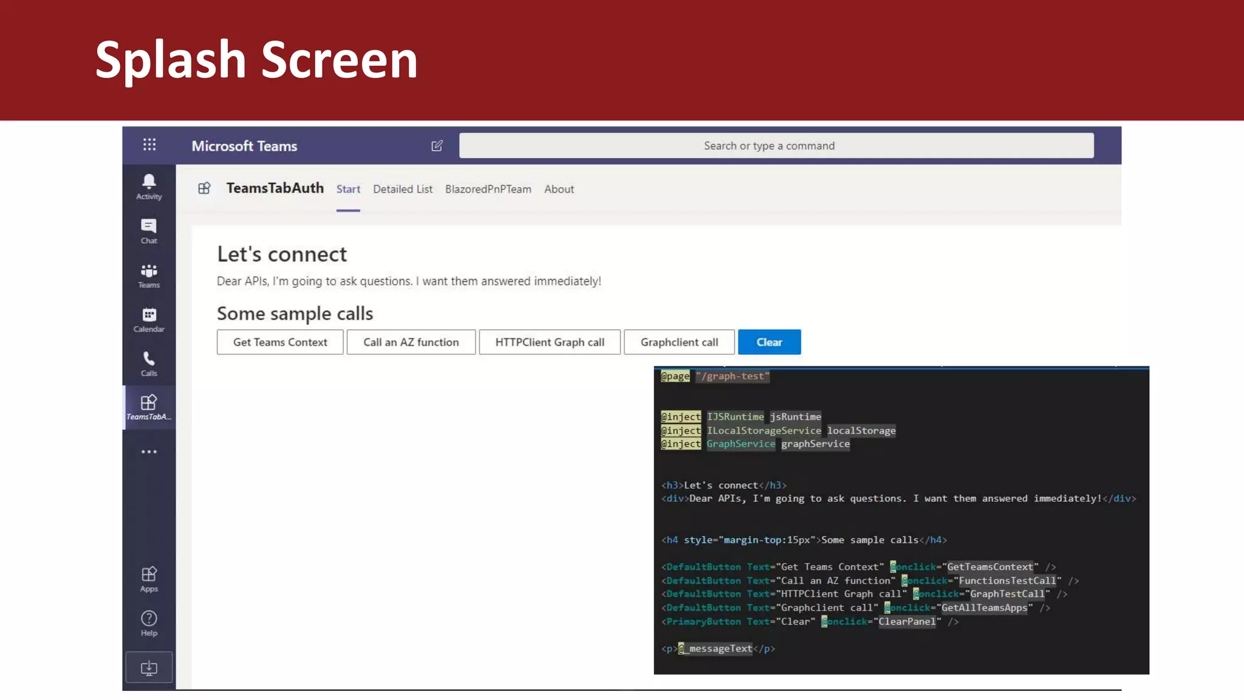
Task: Open Chat in the sidebar
Action: 149,231
